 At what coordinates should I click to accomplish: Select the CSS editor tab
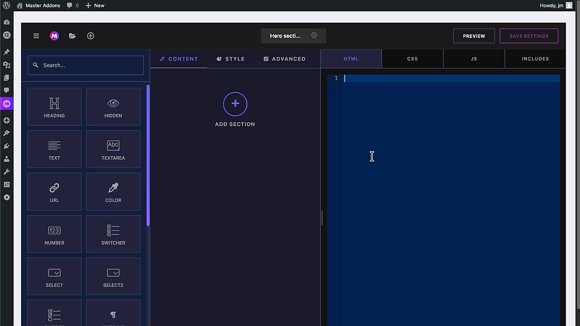412,59
